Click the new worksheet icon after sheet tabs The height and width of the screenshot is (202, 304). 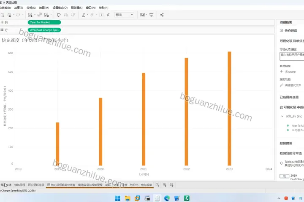157,185
